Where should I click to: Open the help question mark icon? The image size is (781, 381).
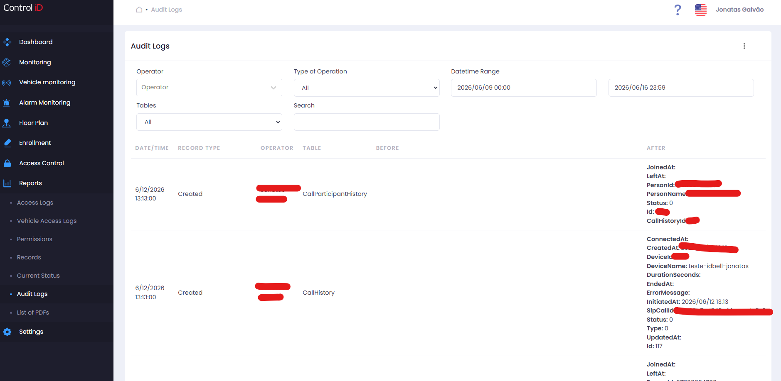click(678, 10)
